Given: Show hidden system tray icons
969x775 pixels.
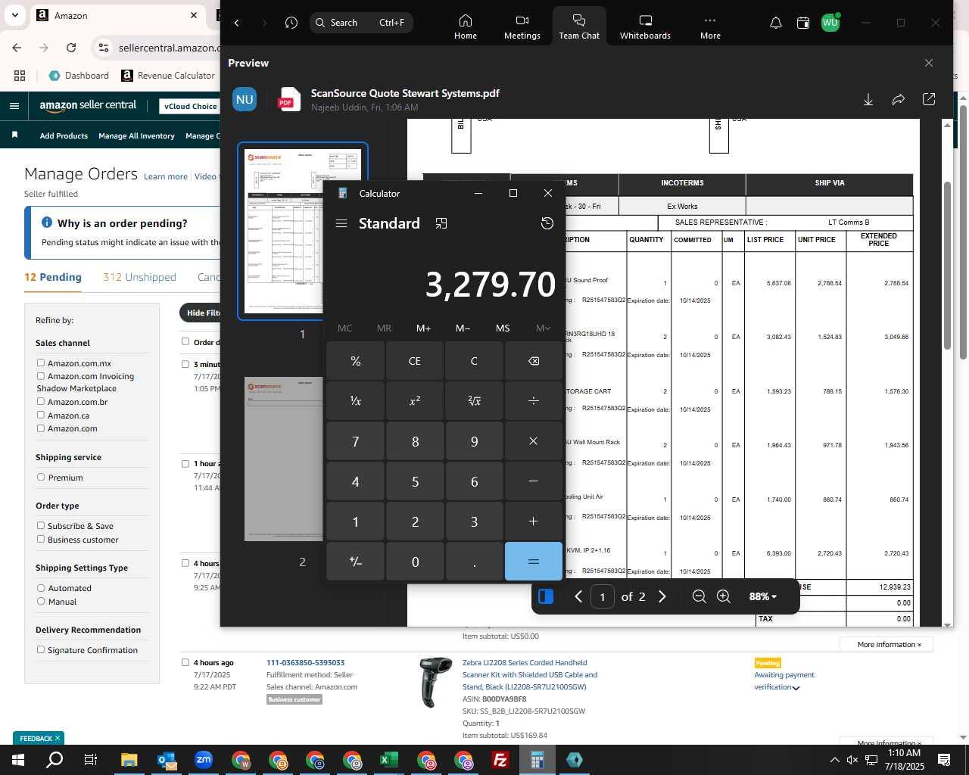Looking at the screenshot, I should click(x=834, y=760).
